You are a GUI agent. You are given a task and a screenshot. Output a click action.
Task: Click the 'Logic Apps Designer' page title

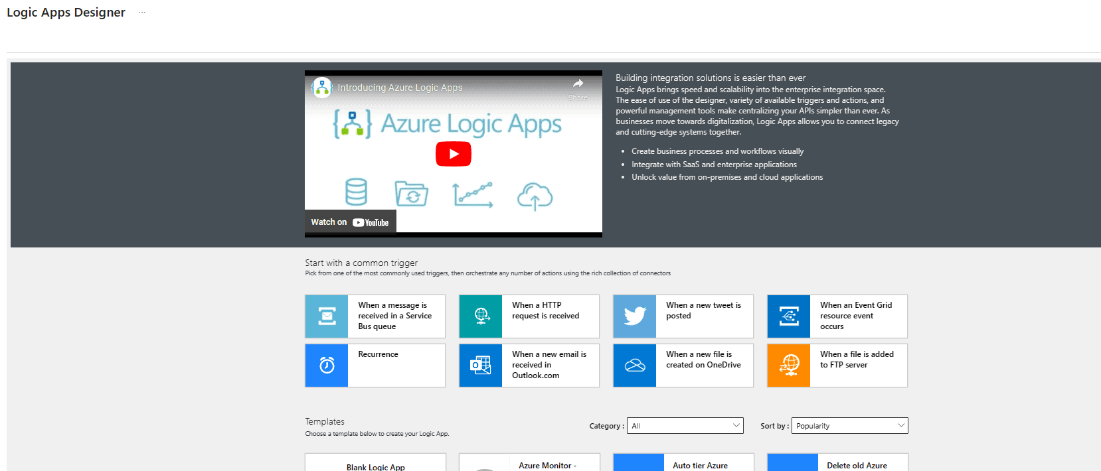click(66, 13)
